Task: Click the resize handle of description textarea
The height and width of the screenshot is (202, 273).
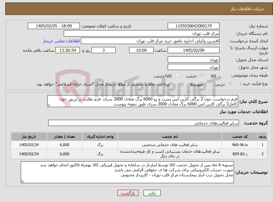Action: click(x=49, y=105)
